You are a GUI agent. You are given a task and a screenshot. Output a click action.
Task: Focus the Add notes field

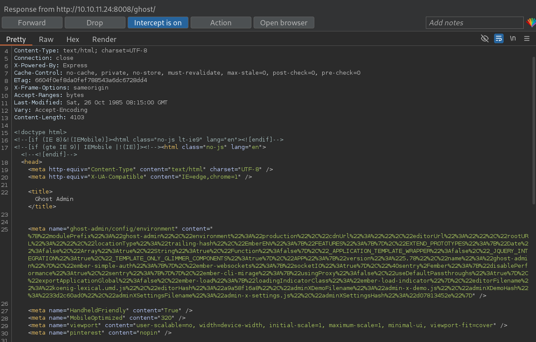tap(474, 23)
